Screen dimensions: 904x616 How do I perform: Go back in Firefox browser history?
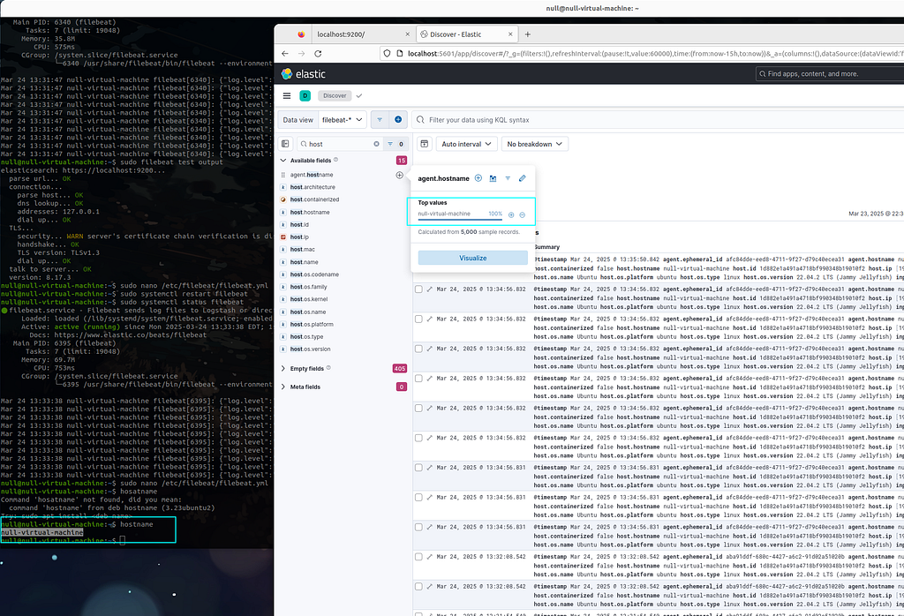pyautogui.click(x=285, y=54)
